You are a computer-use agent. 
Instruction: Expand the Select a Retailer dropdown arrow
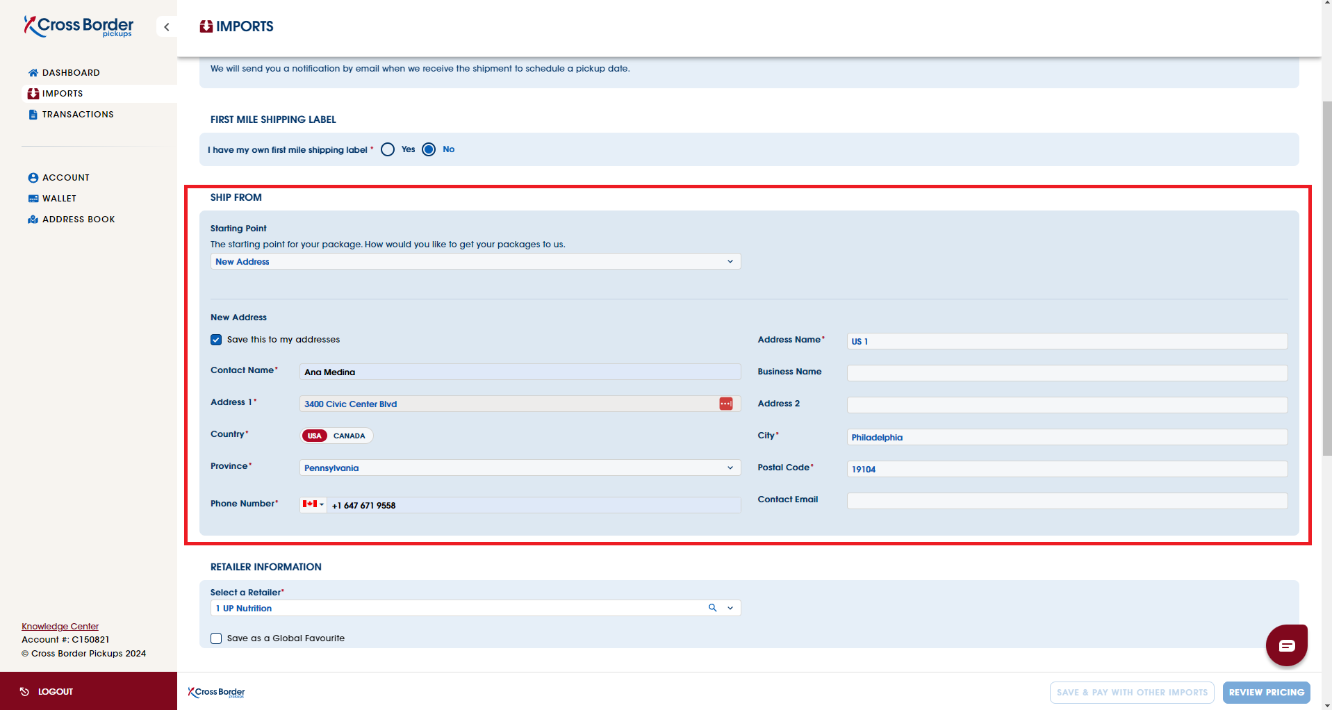point(730,608)
